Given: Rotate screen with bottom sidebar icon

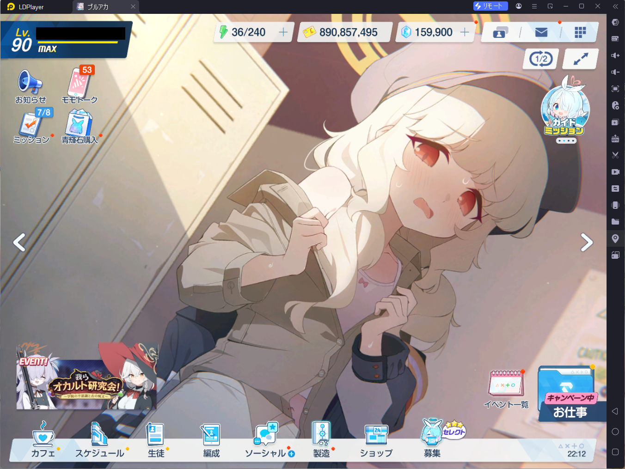Looking at the screenshot, I should 615,255.
